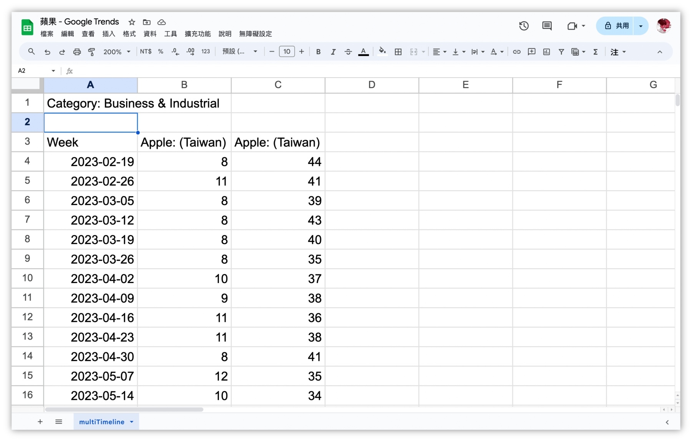The image size is (692, 441).
Task: Click the insert chart icon
Action: click(x=546, y=52)
